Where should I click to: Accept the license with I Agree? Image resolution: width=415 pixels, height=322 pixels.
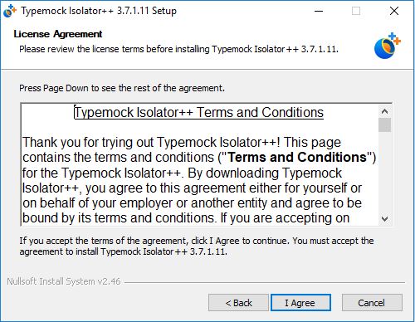(x=300, y=303)
